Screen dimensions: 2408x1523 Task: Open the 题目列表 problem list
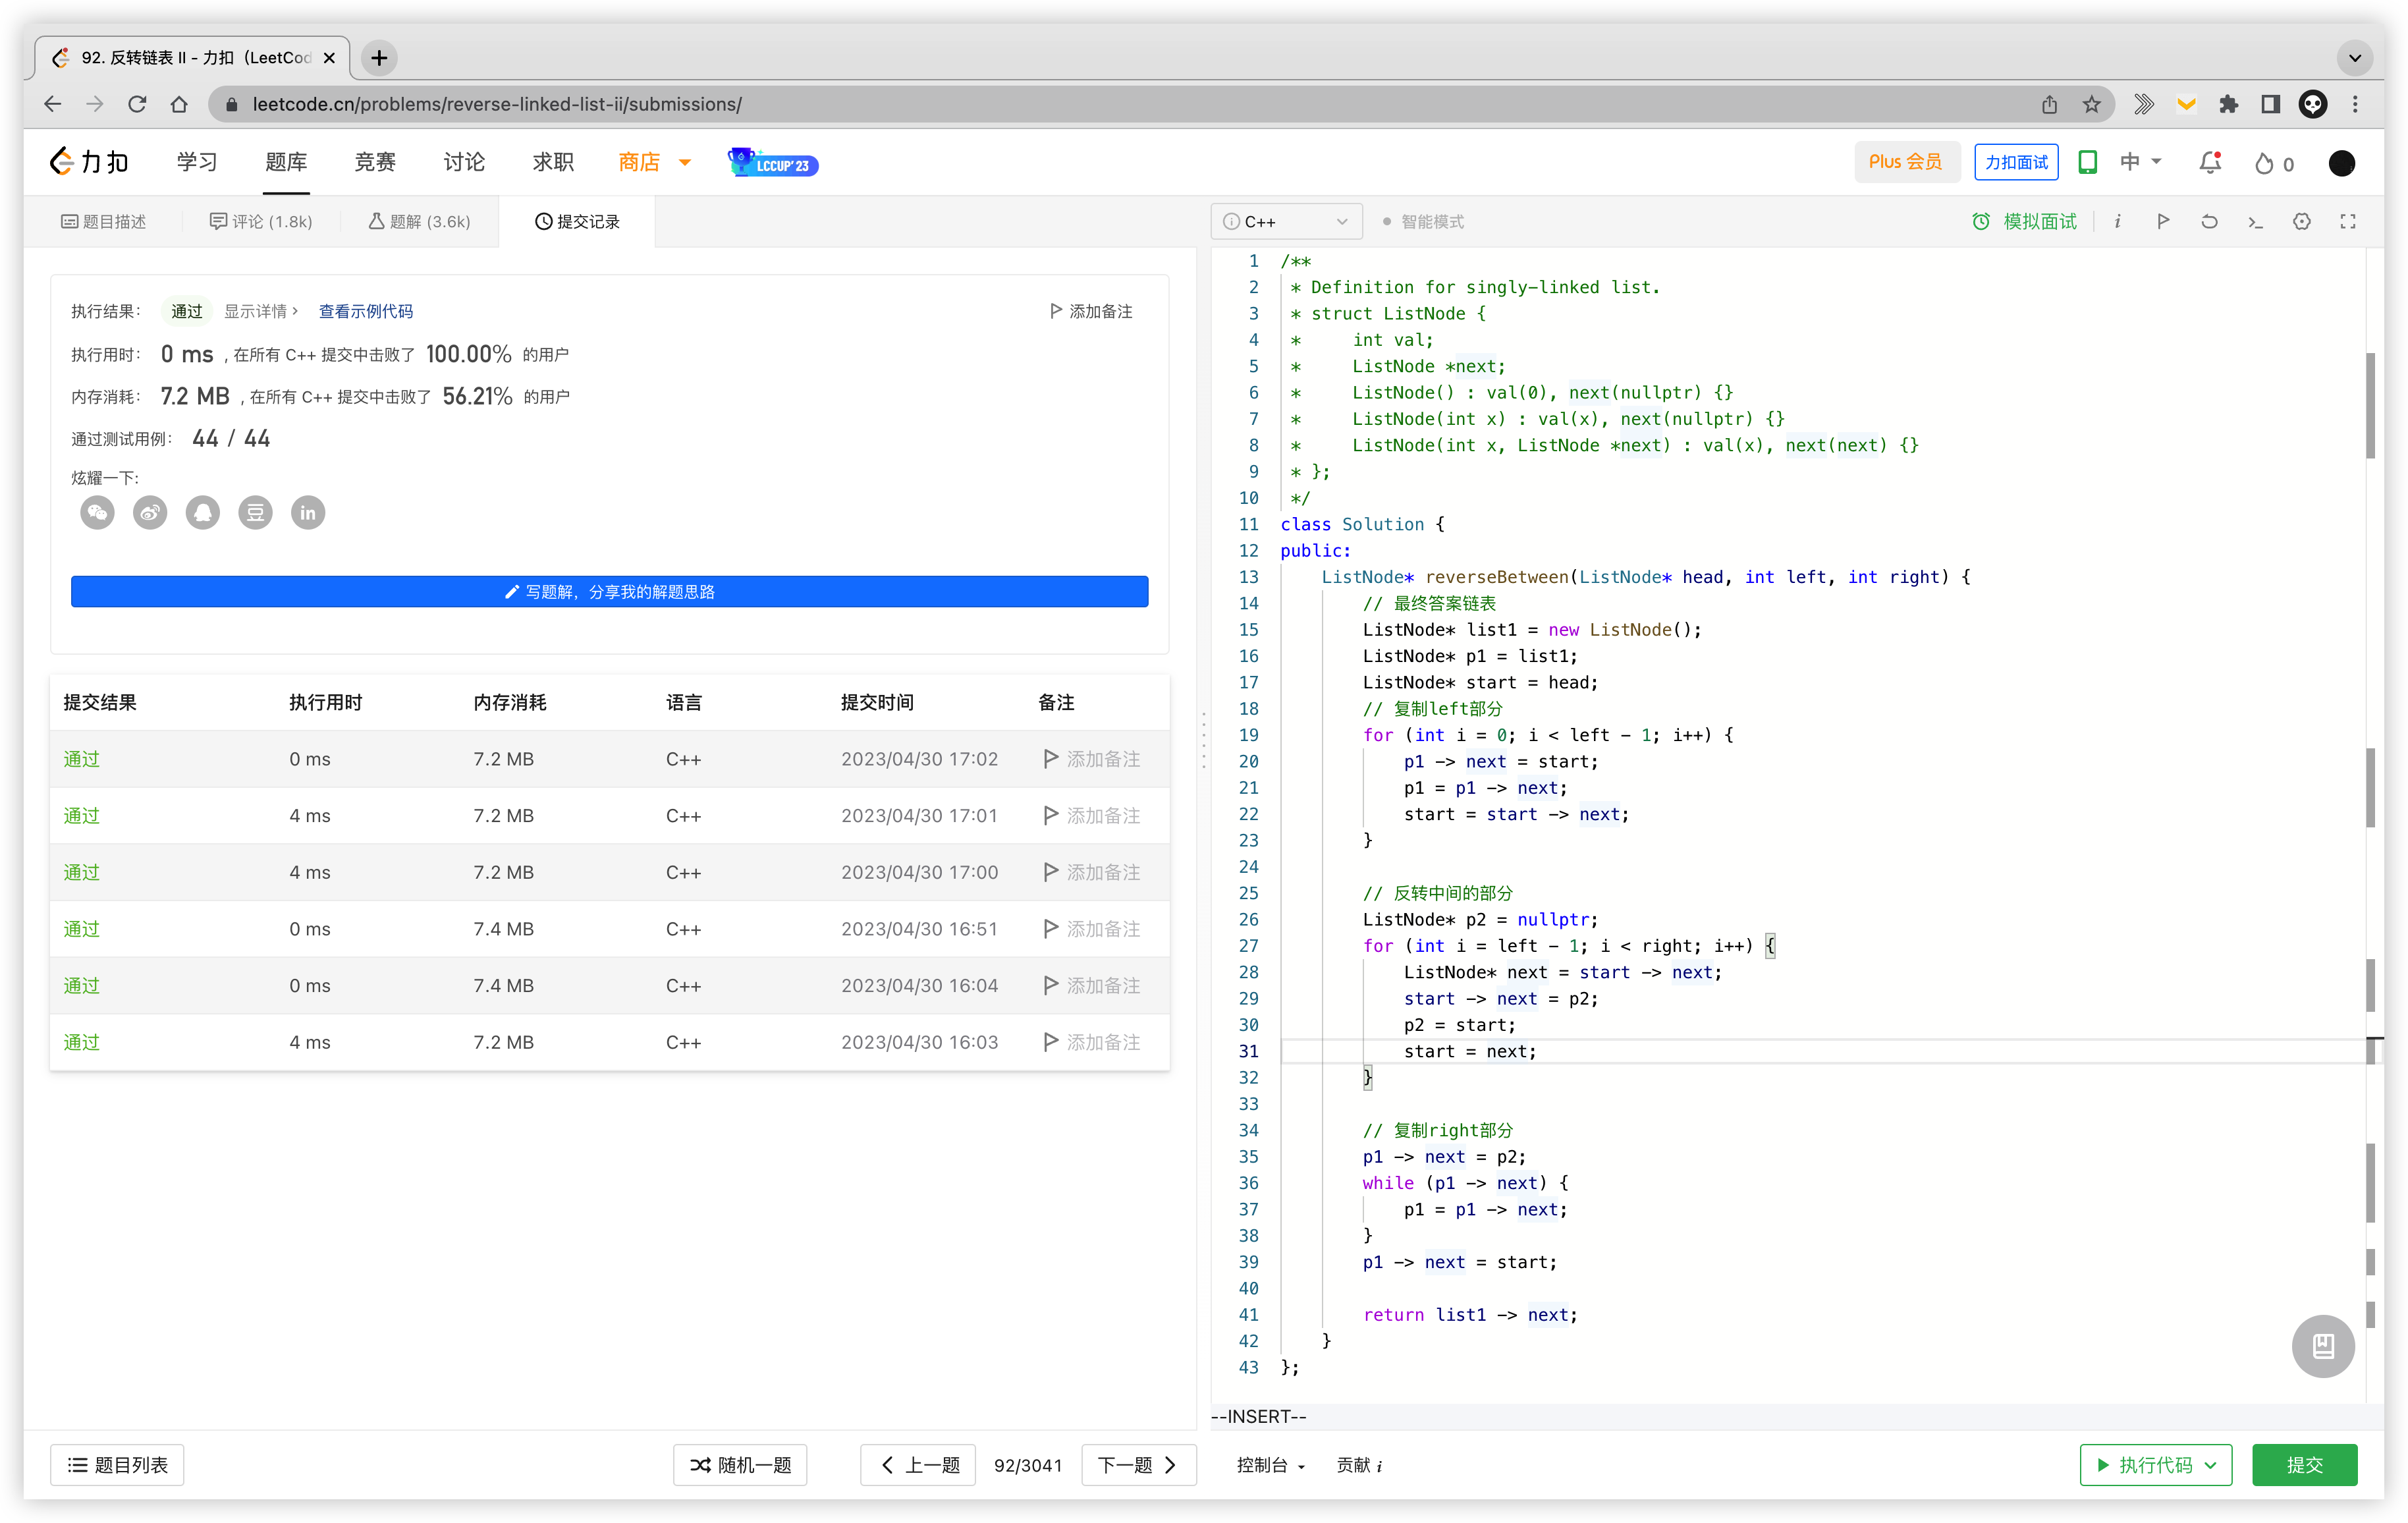pos(117,1464)
